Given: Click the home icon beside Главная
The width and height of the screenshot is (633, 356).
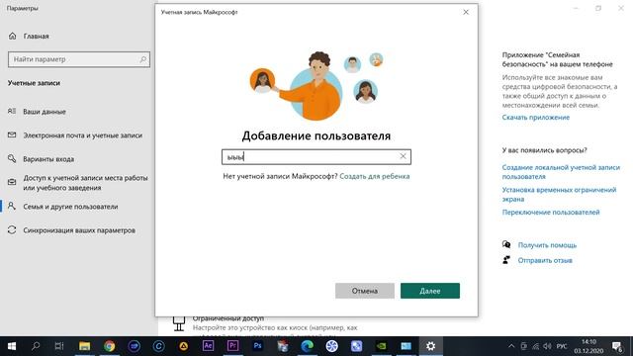Looking at the screenshot, I should coord(13,36).
